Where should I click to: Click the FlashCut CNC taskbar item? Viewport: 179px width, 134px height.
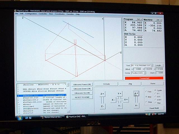[76, 117]
